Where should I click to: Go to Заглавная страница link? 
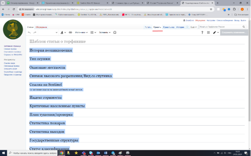(x=12, y=46)
